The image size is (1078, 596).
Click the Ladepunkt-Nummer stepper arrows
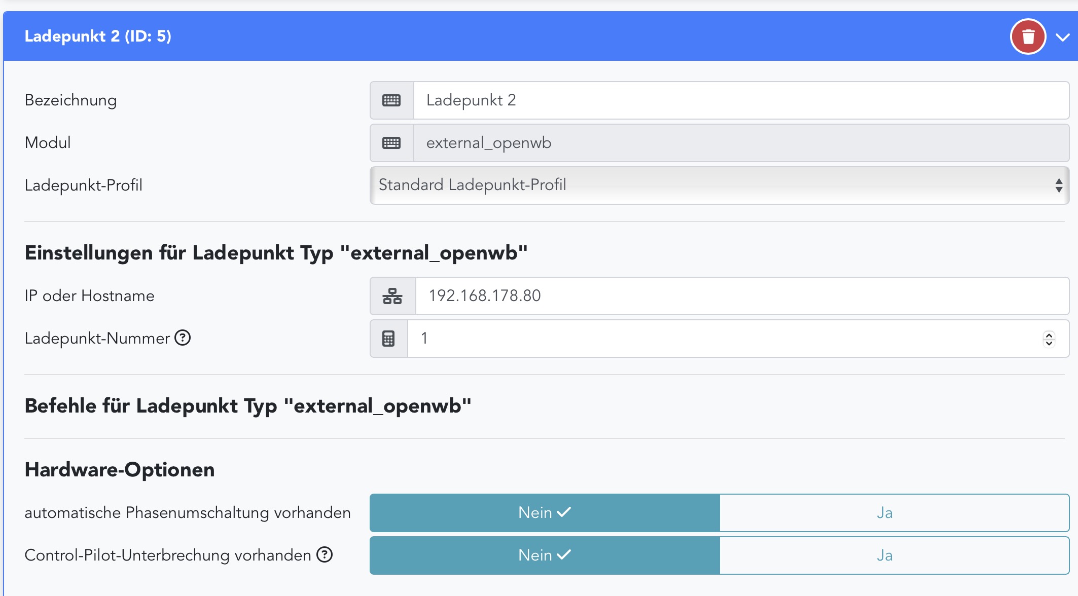tap(1049, 339)
